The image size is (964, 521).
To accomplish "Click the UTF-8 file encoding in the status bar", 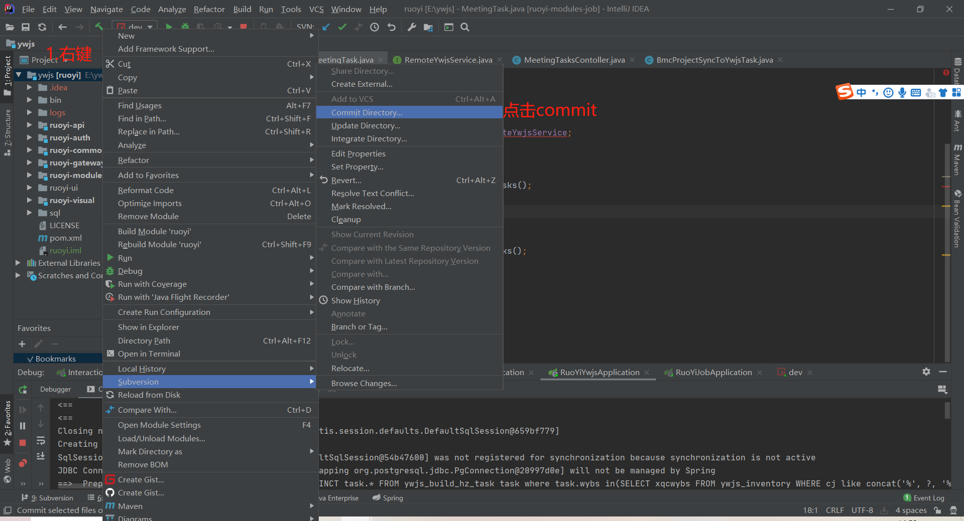I will (x=862, y=510).
